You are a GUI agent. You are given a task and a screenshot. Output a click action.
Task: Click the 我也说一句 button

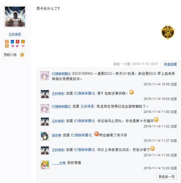click(x=167, y=177)
